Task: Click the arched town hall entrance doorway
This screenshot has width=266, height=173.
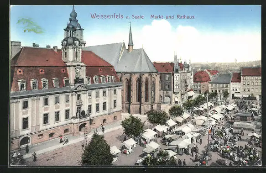Action: click(82, 127)
